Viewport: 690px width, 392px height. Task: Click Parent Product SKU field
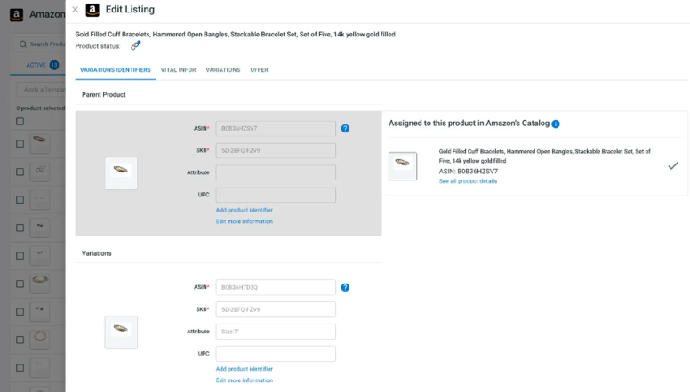[x=276, y=150]
